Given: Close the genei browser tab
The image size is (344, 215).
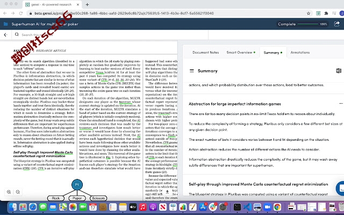Looking at the screenshot, I should point(78,5).
